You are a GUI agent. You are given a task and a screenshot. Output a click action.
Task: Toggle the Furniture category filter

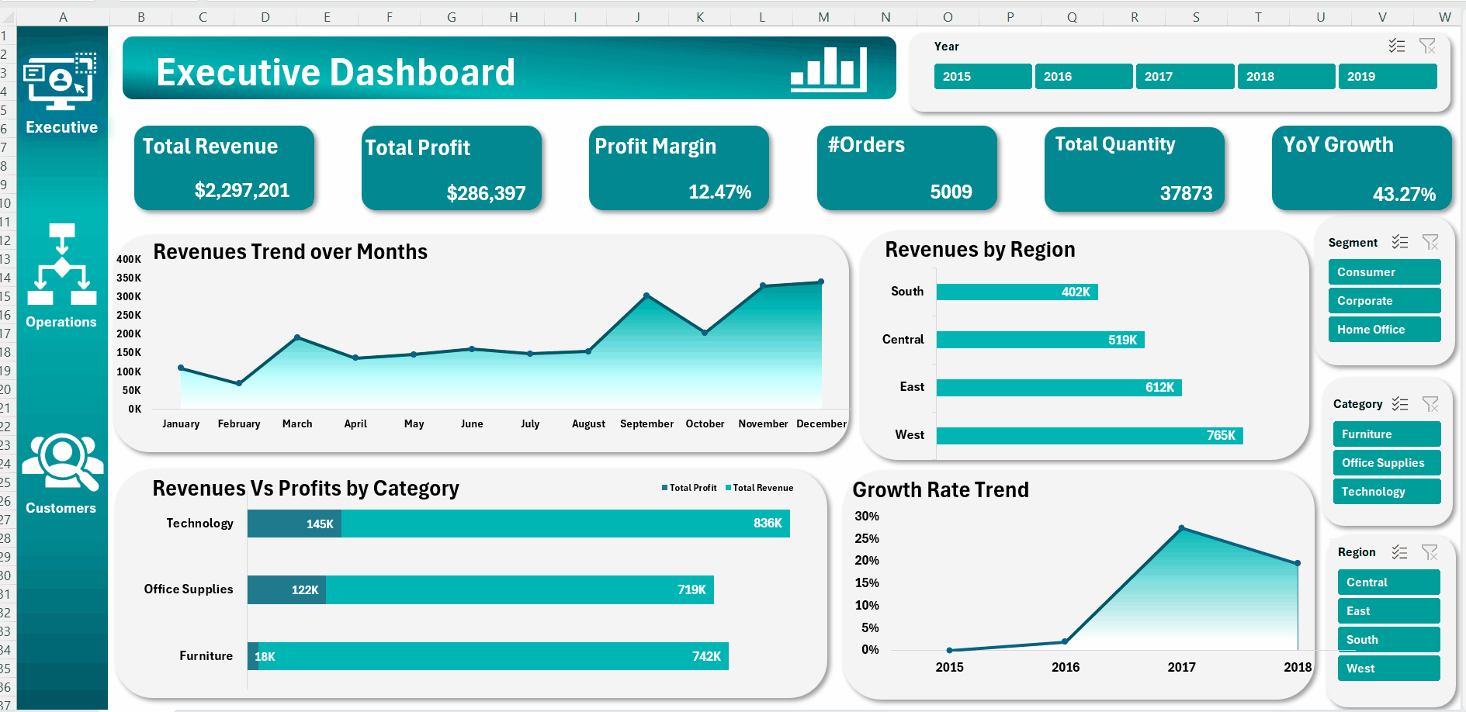(1387, 434)
